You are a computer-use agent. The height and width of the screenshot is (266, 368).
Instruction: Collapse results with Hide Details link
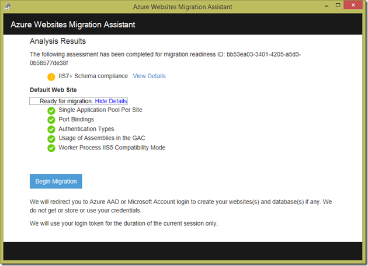point(111,101)
